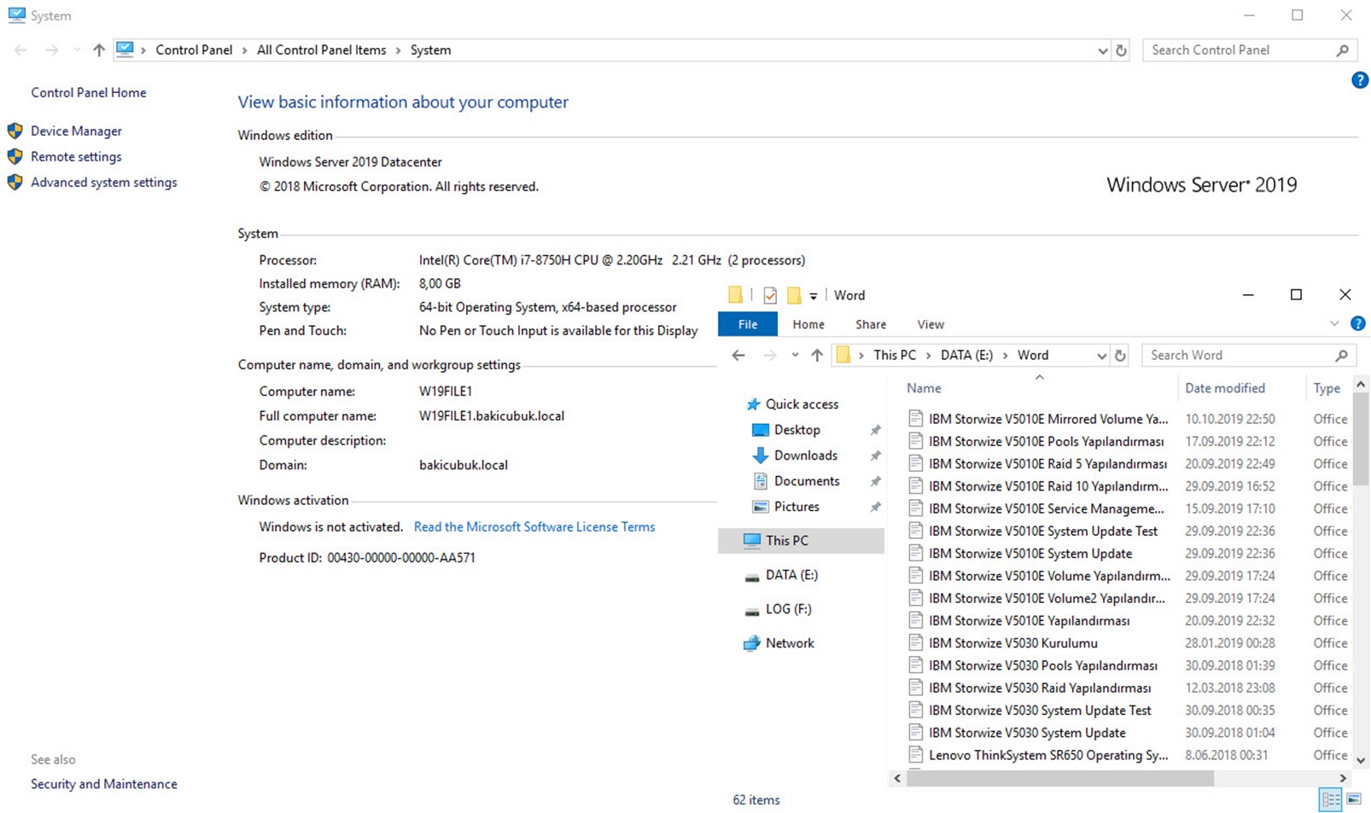Select IBM Storwize V5010E System Update Test
Image resolution: width=1371 pixels, height=813 pixels.
[1042, 530]
